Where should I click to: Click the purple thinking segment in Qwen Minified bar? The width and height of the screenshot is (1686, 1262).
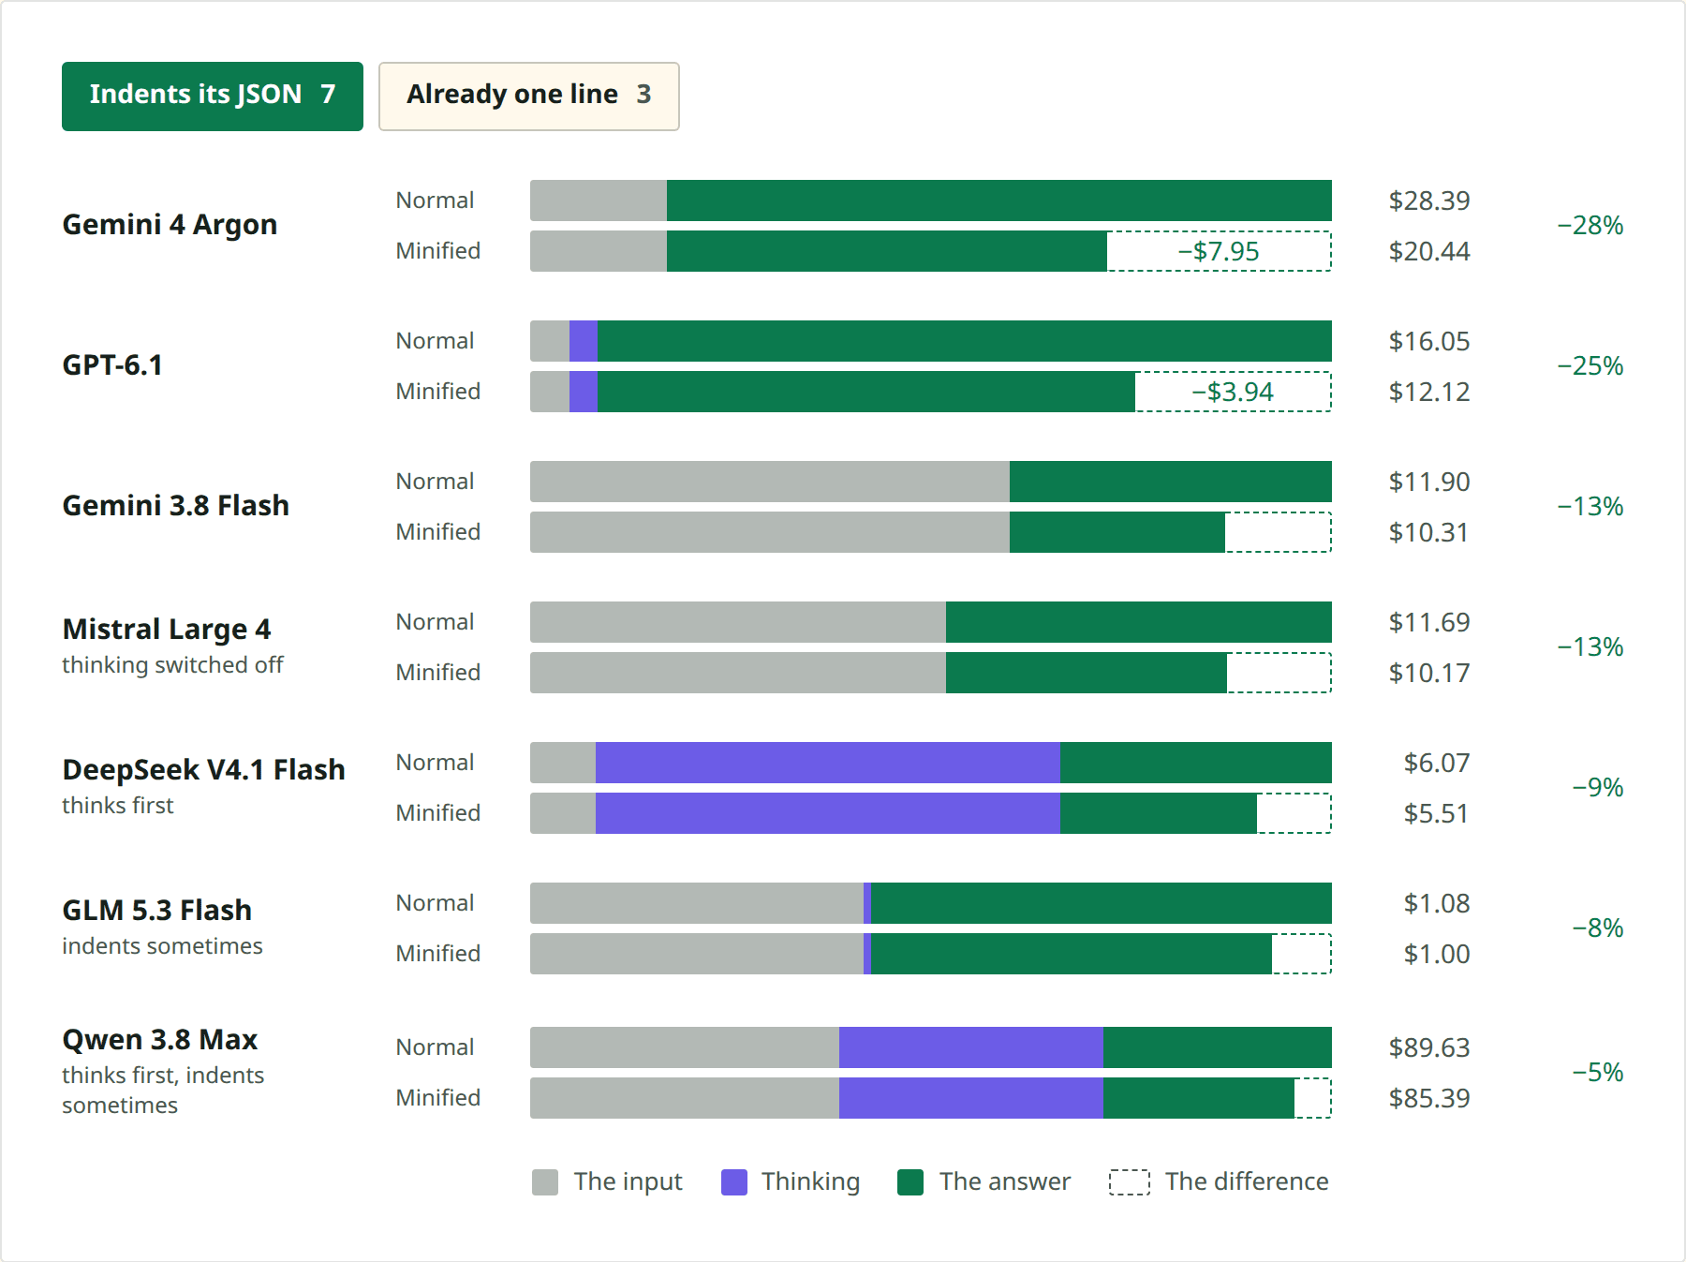pos(971,1098)
